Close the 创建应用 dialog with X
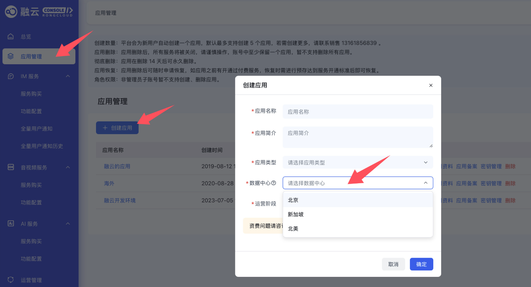The width and height of the screenshot is (531, 287). (431, 85)
